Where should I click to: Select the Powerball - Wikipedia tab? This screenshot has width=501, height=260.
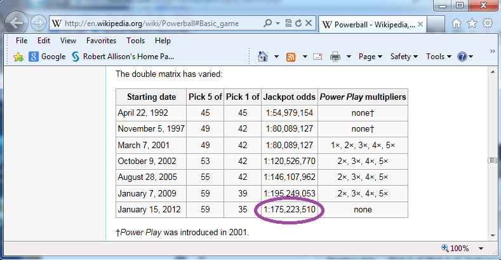click(x=372, y=24)
